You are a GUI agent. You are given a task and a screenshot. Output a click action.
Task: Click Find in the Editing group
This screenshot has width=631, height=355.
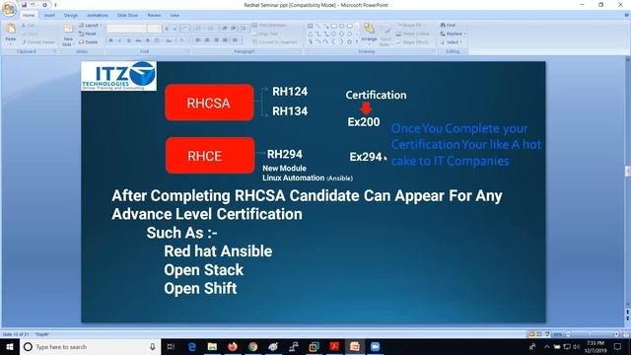pos(448,25)
